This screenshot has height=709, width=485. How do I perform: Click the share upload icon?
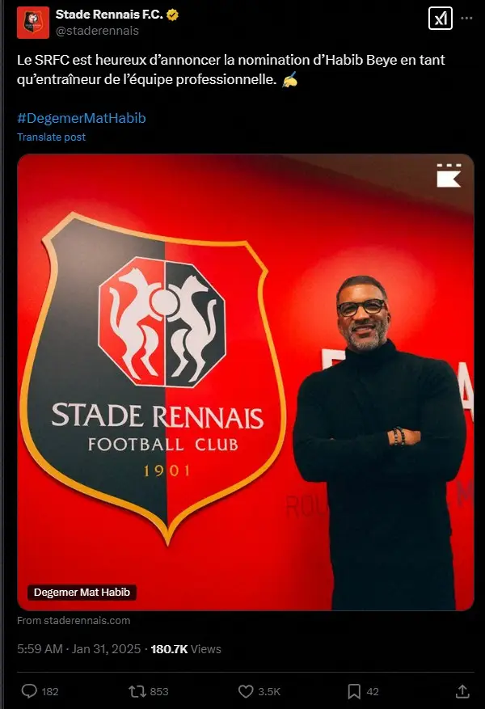click(462, 691)
